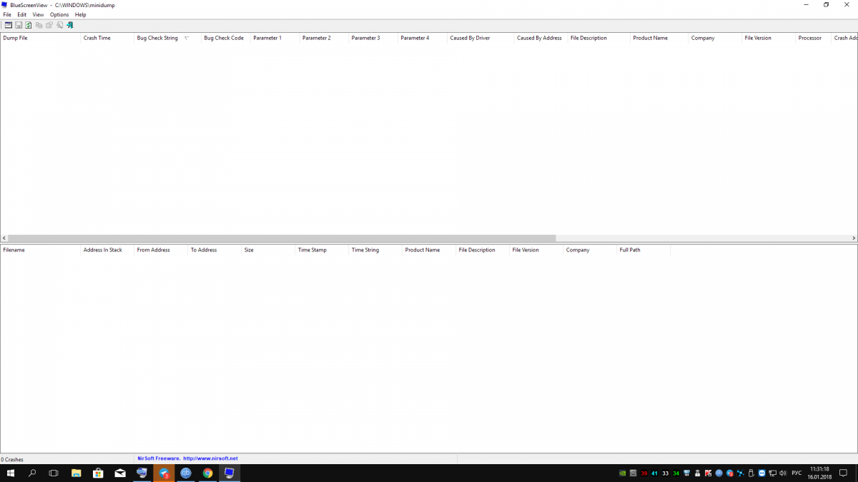Open the Action Center notifications icon
Screen dimensions: 858x482
[x=843, y=473]
